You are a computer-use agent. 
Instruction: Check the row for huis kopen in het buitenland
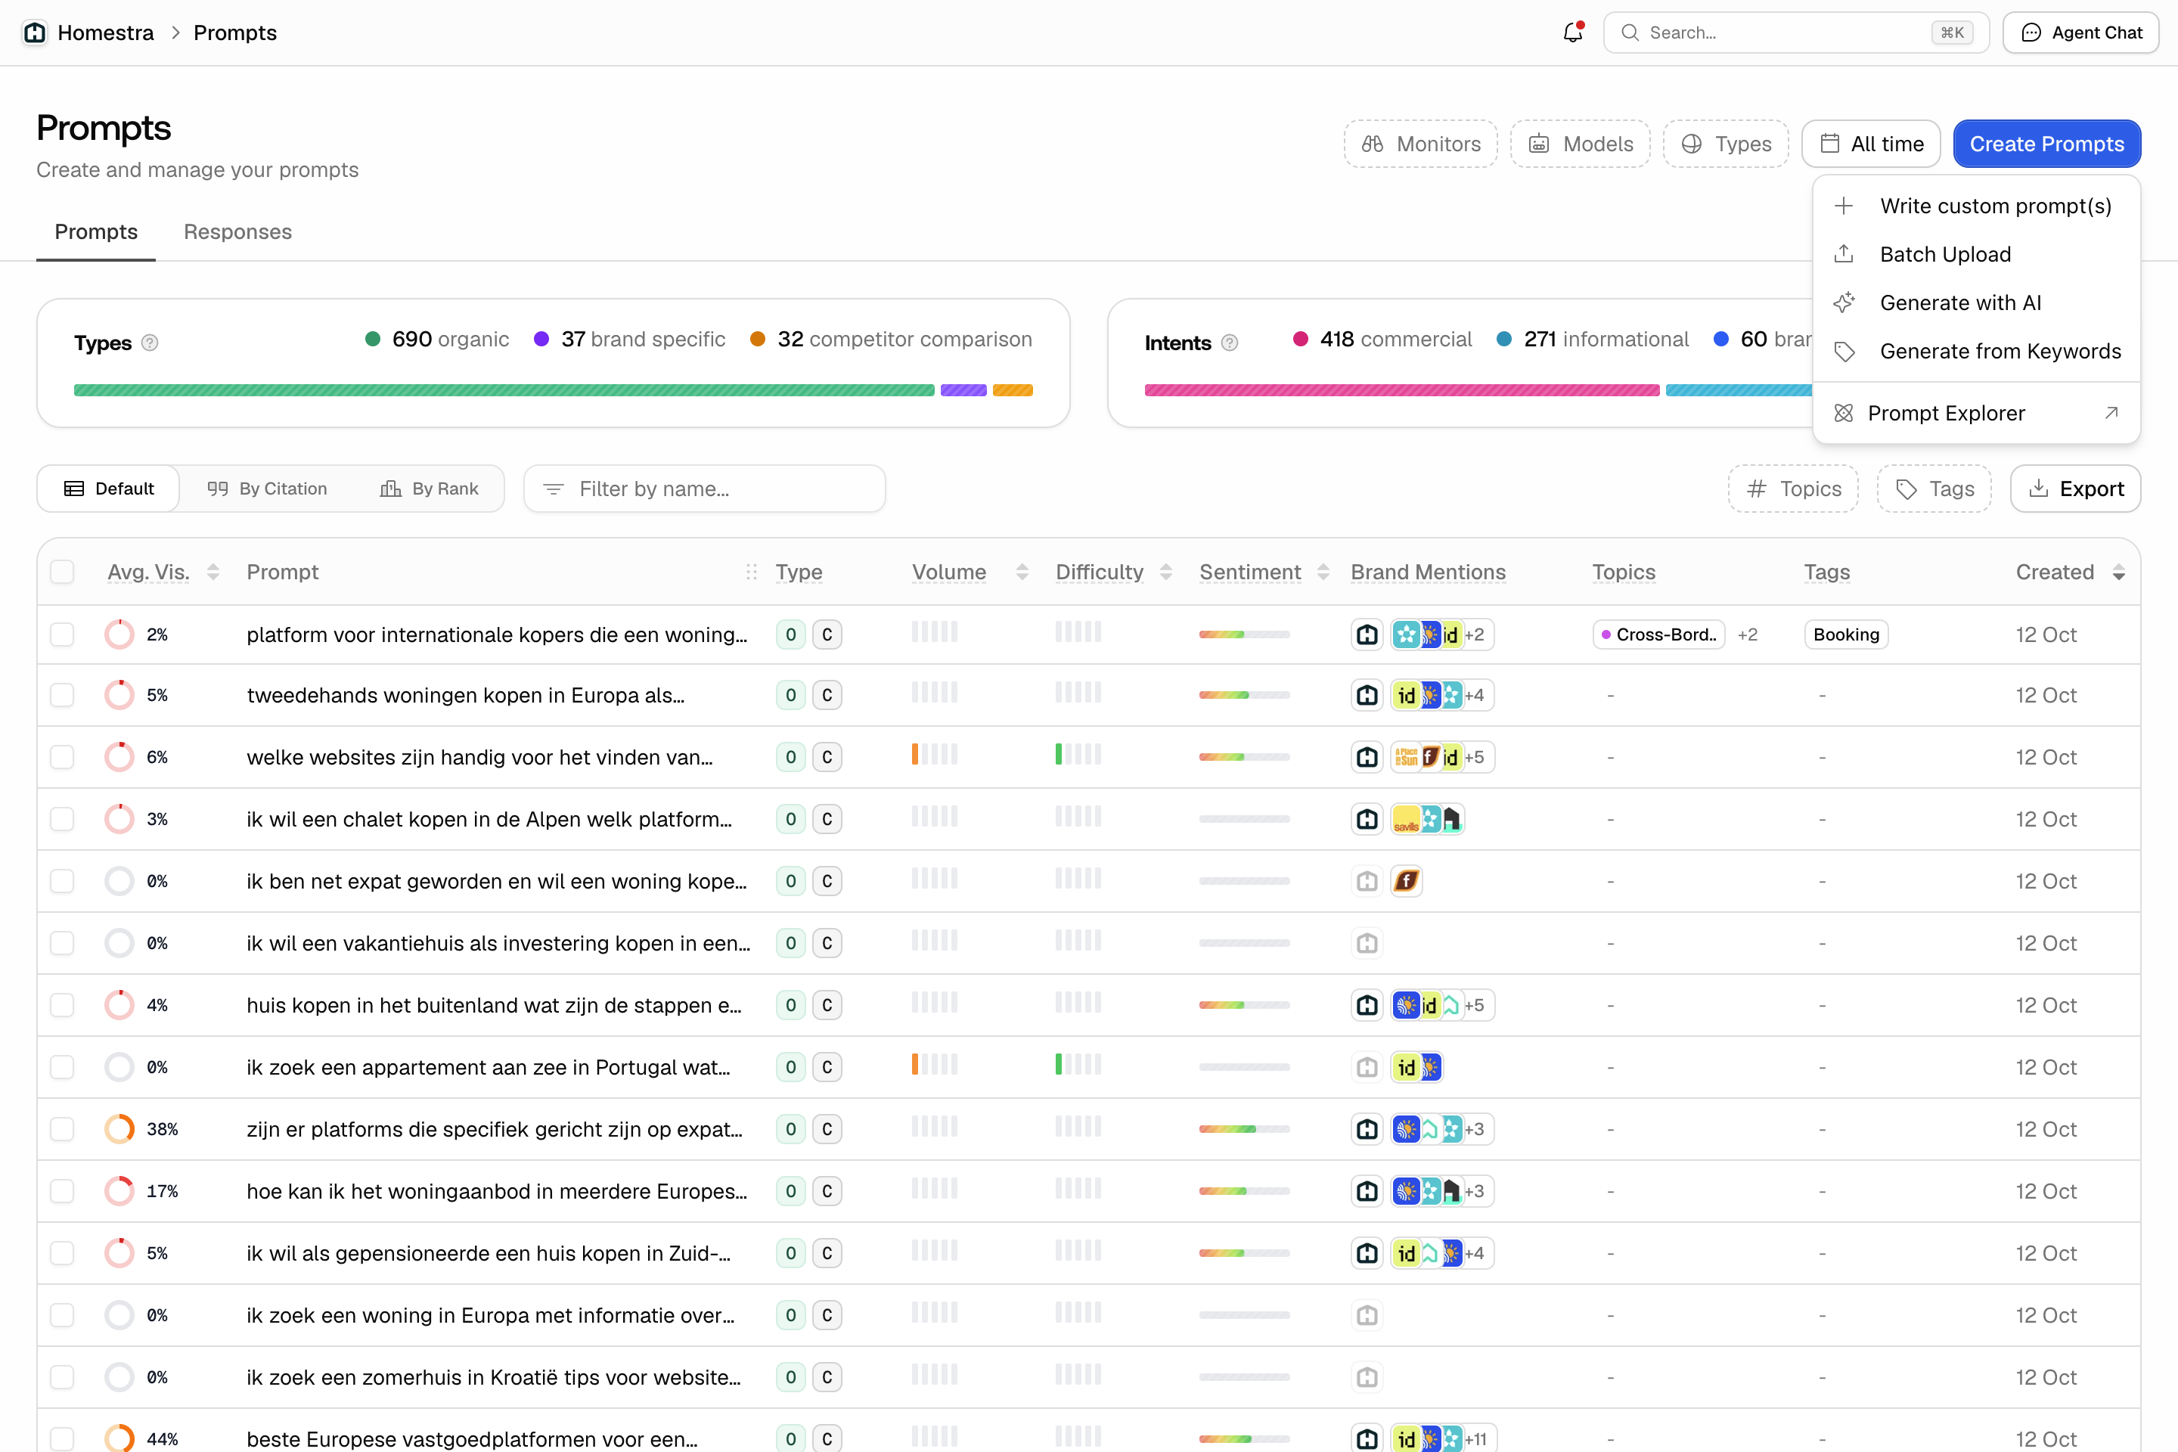[x=62, y=1005]
